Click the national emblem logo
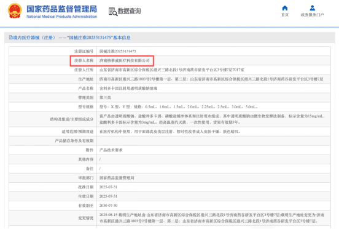 (15, 10)
